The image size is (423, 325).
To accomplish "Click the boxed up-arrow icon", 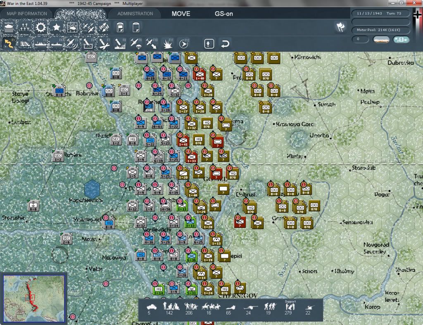I will click(x=209, y=44).
